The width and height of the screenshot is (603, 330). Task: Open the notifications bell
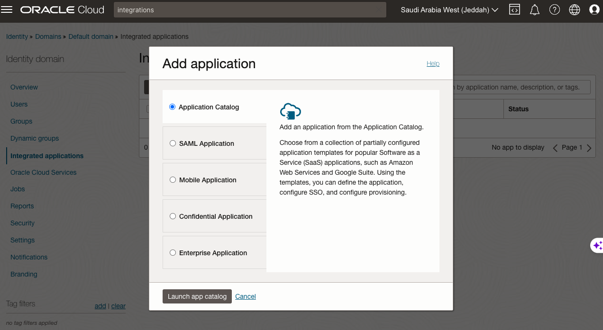[535, 9]
